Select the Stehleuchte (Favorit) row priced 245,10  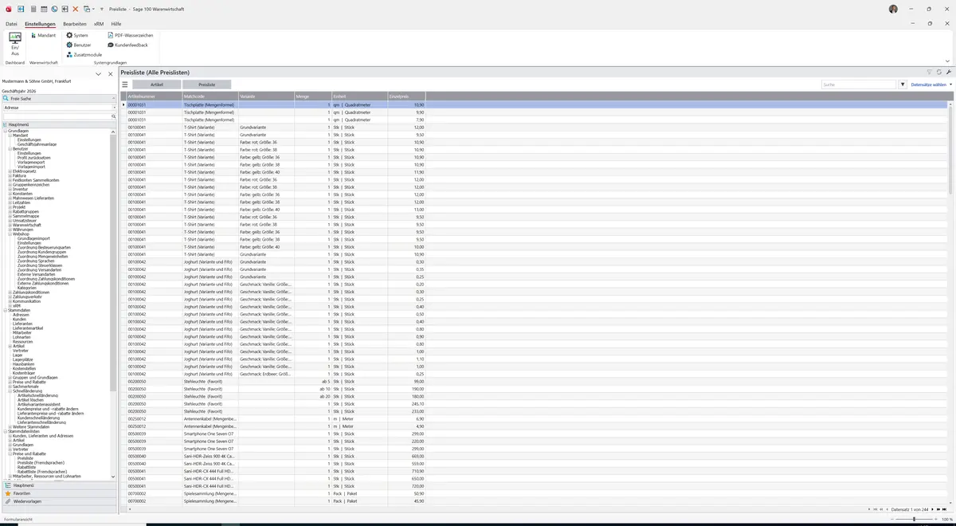point(535,403)
